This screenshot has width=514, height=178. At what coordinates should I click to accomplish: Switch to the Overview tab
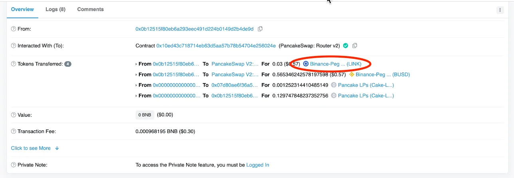(22, 9)
